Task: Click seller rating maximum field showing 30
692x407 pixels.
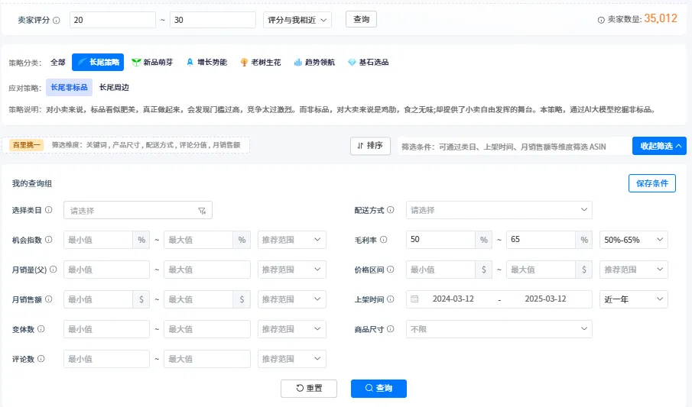Action: pyautogui.click(x=213, y=20)
